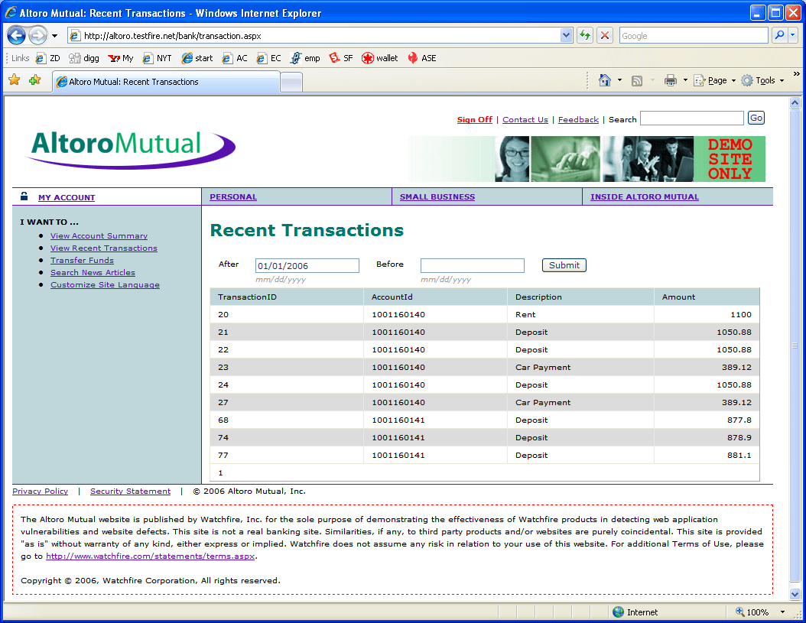Click the Favorites Center star icon

coord(15,80)
